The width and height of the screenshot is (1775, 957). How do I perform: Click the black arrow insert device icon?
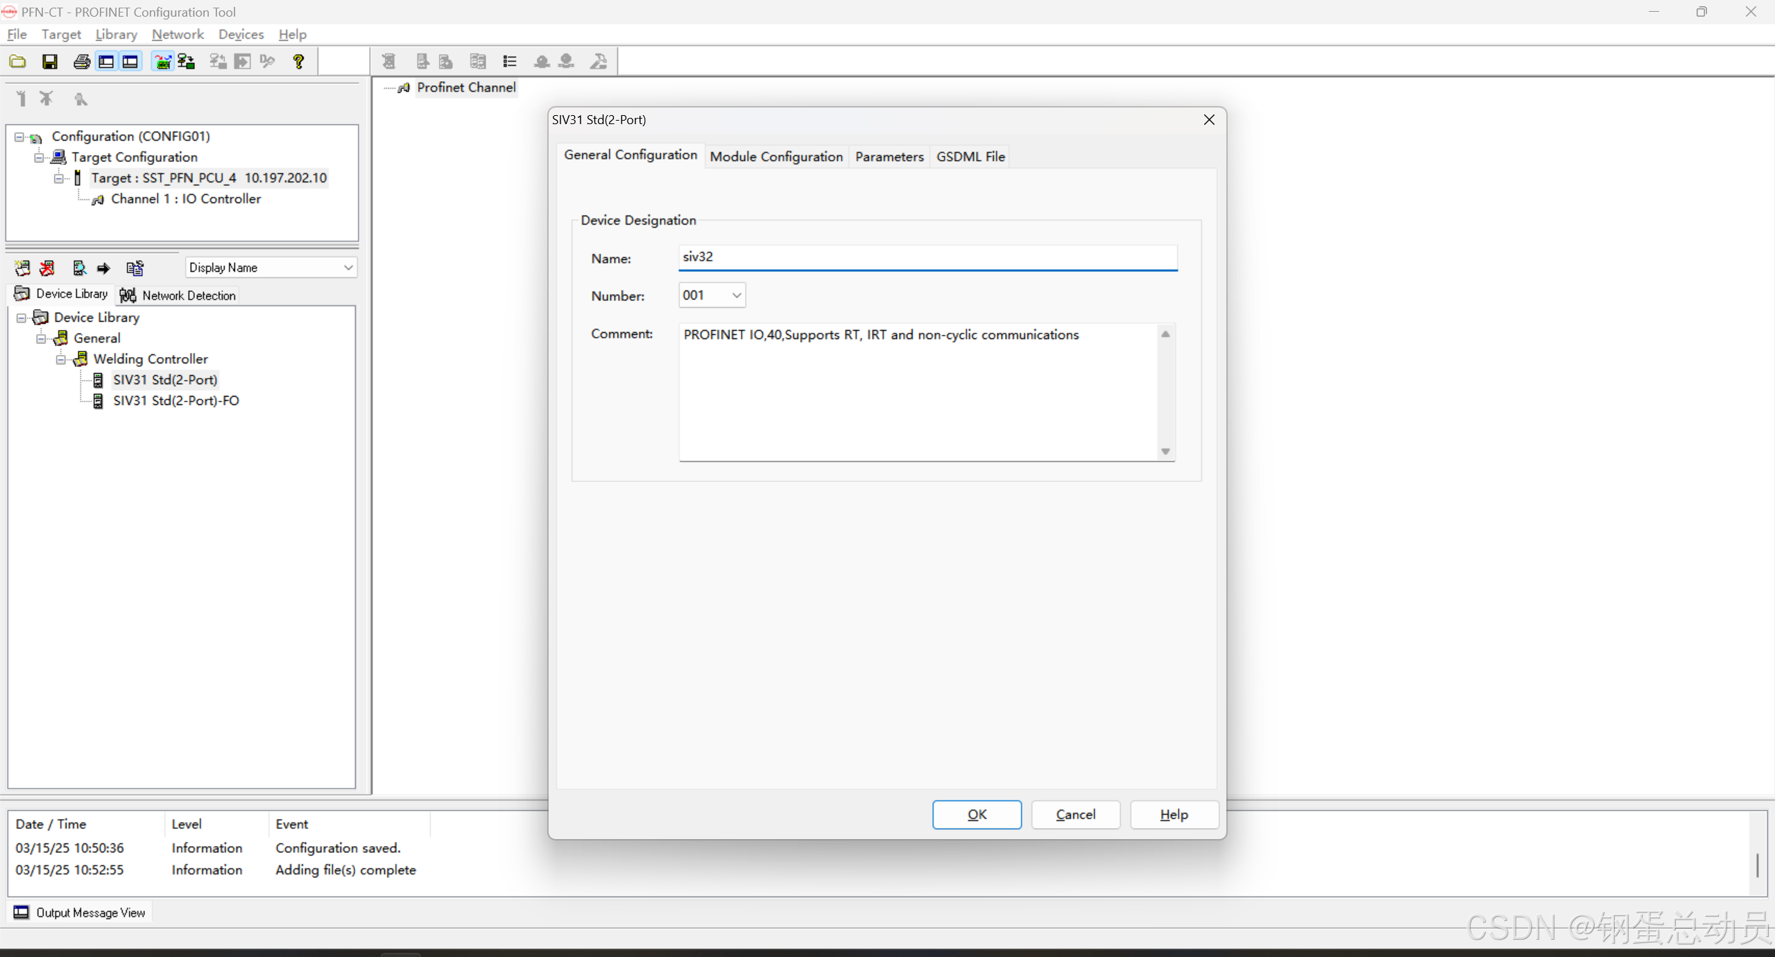(103, 268)
